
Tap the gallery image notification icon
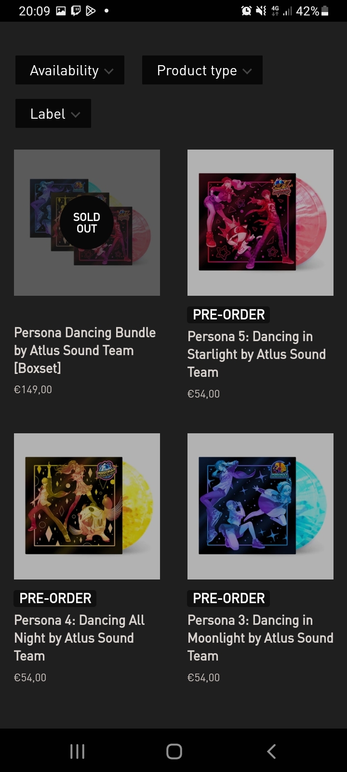coord(61,11)
